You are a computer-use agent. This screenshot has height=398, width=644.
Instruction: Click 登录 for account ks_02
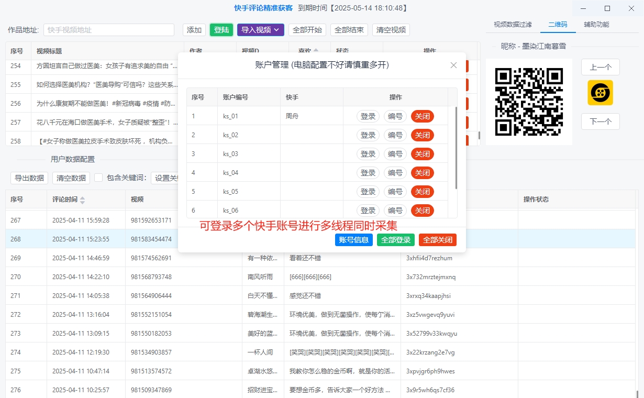pos(368,135)
